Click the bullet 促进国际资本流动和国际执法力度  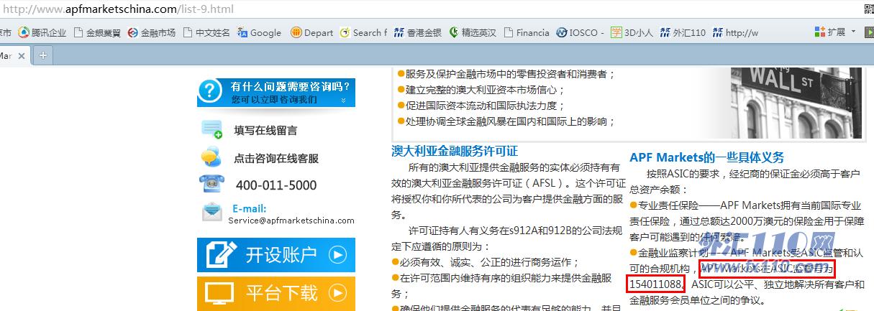point(482,106)
